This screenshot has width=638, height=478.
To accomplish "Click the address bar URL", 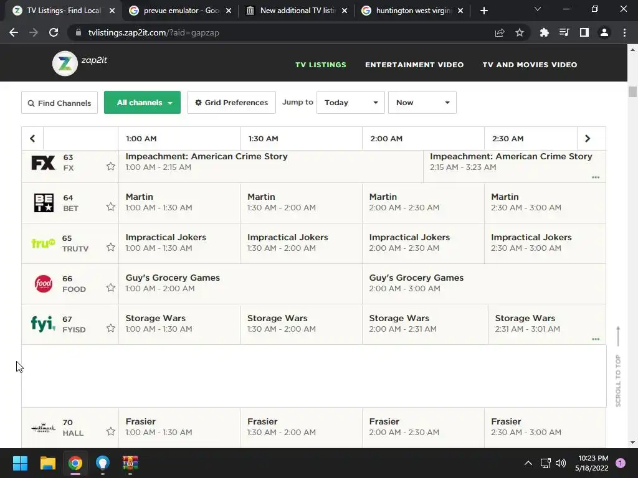I will [154, 32].
